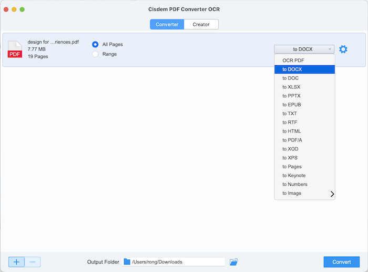Choose to Image output format
368x272 pixels.
[304, 193]
